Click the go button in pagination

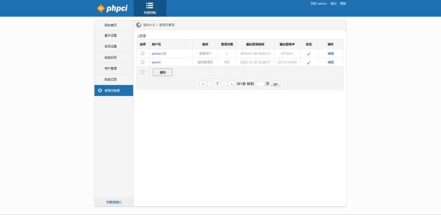coord(275,84)
